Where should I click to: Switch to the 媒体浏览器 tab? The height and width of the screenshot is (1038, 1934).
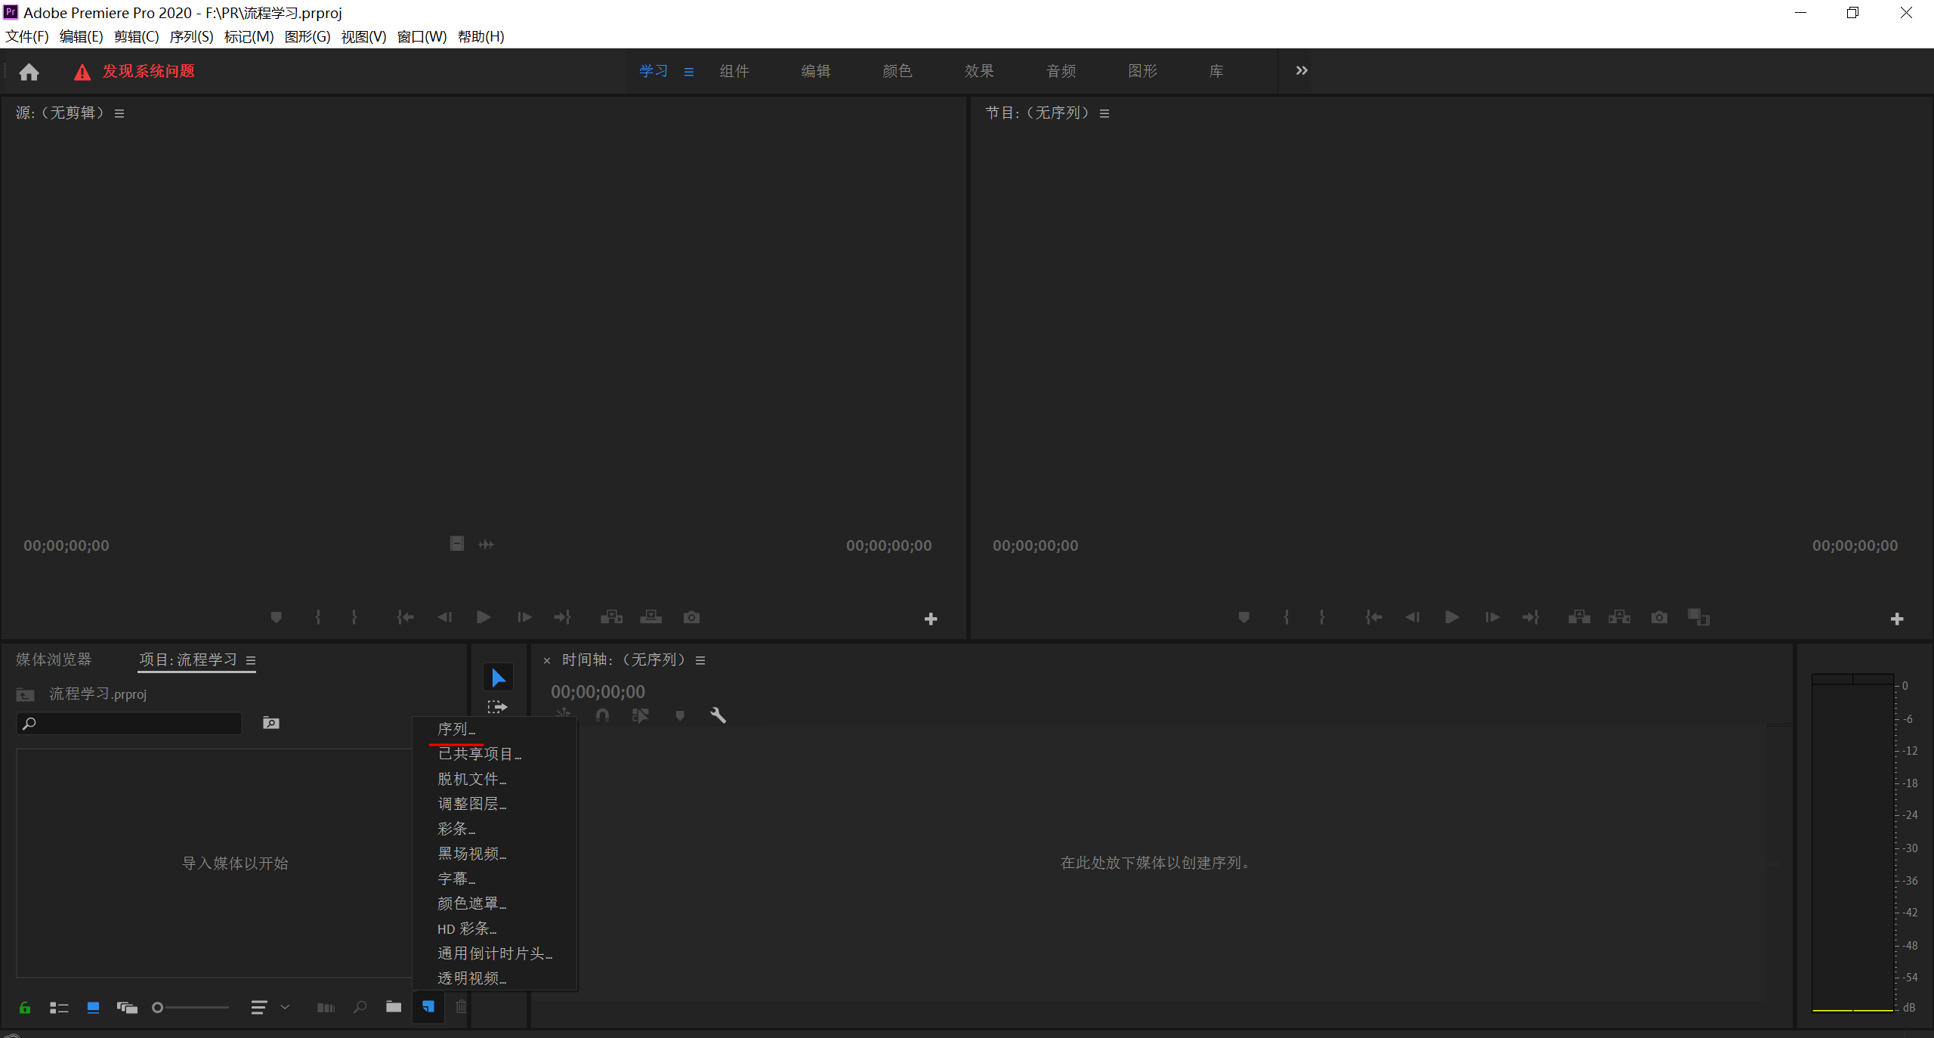pos(54,660)
